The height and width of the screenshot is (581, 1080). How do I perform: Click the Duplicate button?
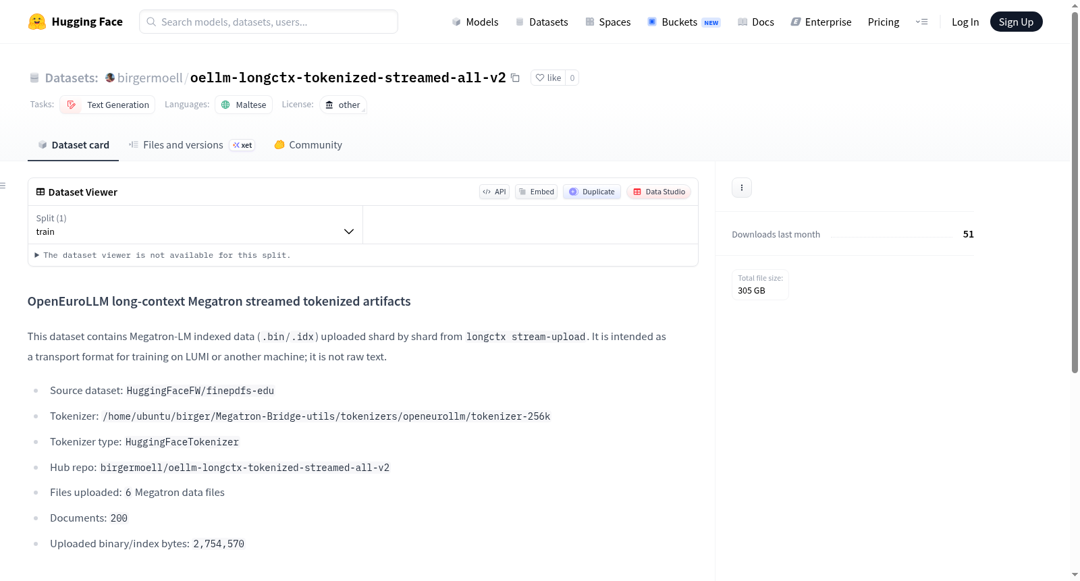pyautogui.click(x=592, y=192)
